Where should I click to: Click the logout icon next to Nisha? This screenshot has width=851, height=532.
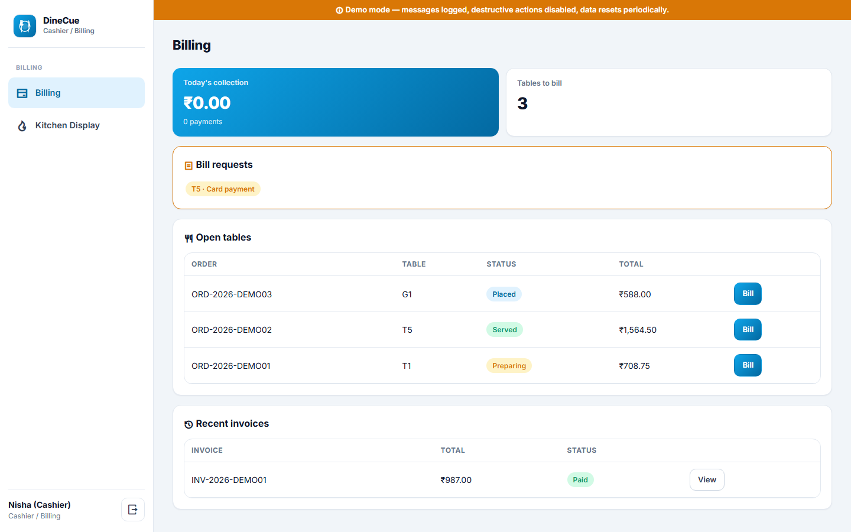pos(133,510)
